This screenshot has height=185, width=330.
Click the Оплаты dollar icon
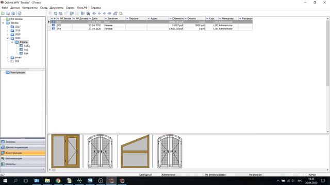point(3,164)
